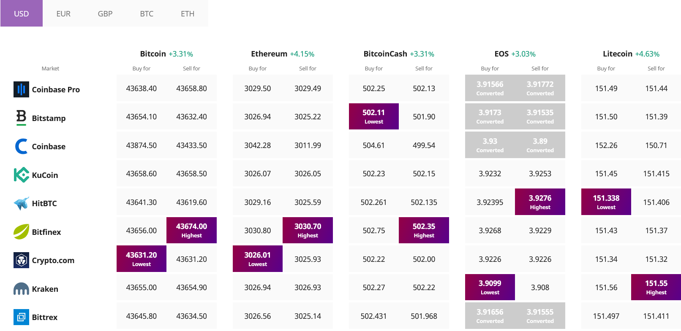Click the Coinbase Pro logo icon
Screen dimensions: 681x331
(x=21, y=89)
